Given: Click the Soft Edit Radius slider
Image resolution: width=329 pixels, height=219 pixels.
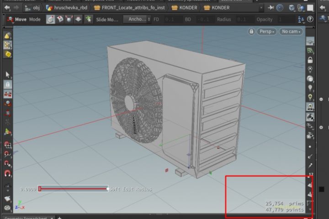Looking at the screenshot, I should pos(73,189).
